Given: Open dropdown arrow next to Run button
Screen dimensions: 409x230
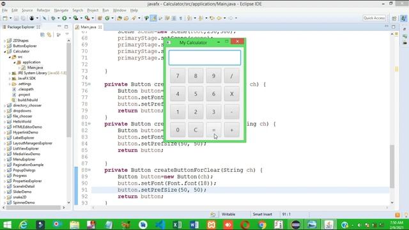Looking at the screenshot, I should pyautogui.click(x=70, y=18).
